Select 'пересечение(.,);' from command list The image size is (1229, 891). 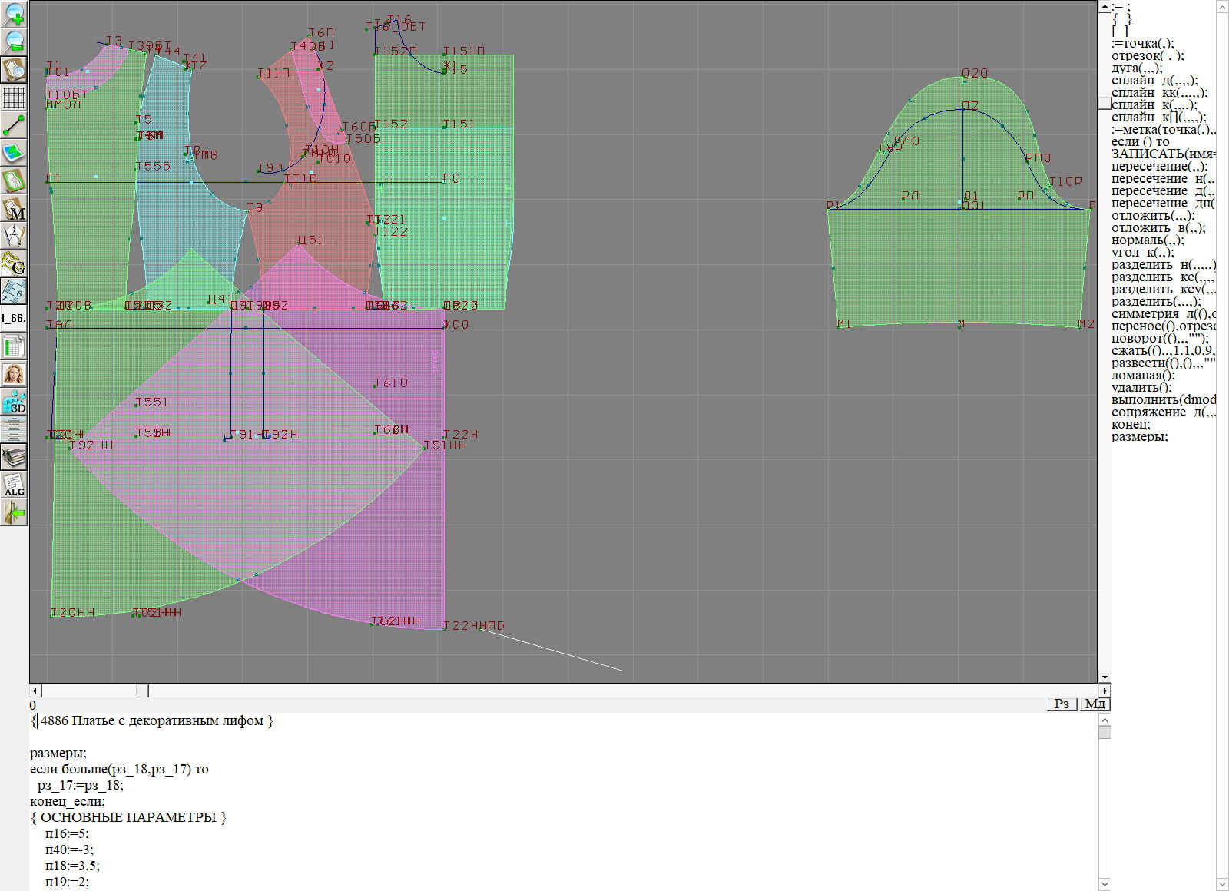[1159, 167]
